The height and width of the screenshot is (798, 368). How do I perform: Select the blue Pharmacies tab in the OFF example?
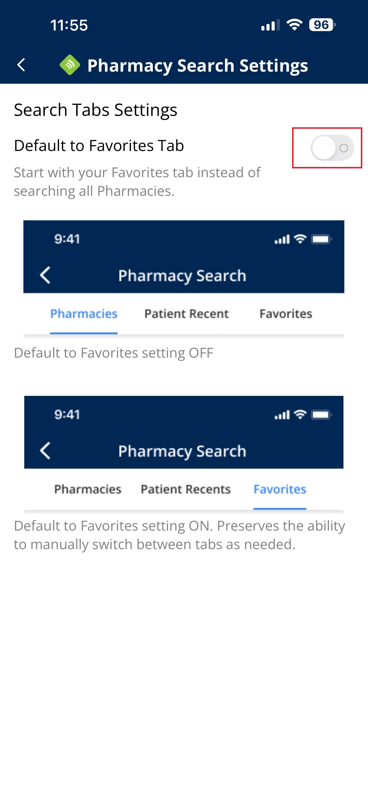84,314
